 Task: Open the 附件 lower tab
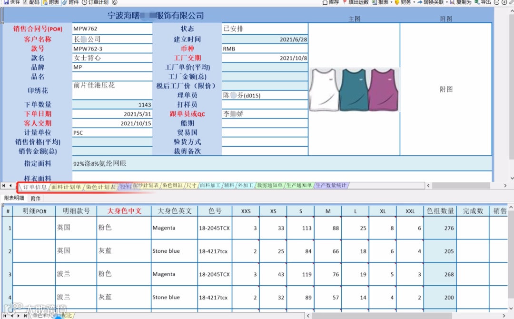pos(35,199)
